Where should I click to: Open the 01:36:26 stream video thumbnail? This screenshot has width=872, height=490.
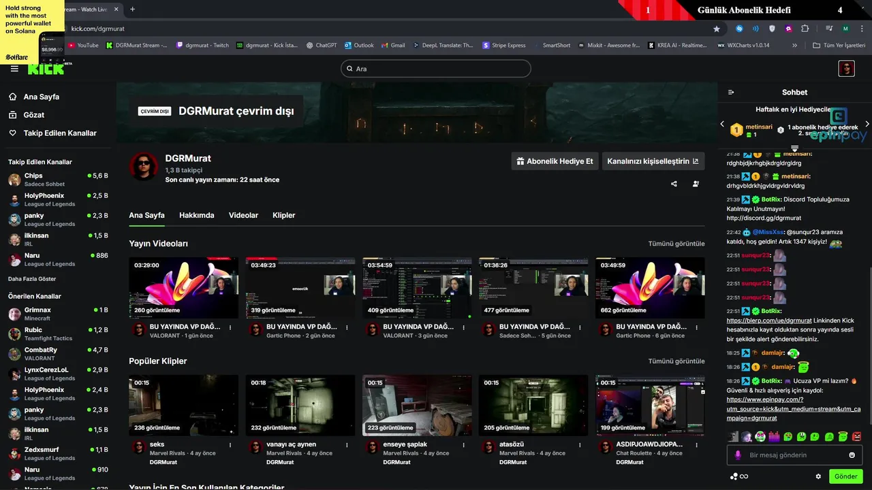[x=533, y=287]
